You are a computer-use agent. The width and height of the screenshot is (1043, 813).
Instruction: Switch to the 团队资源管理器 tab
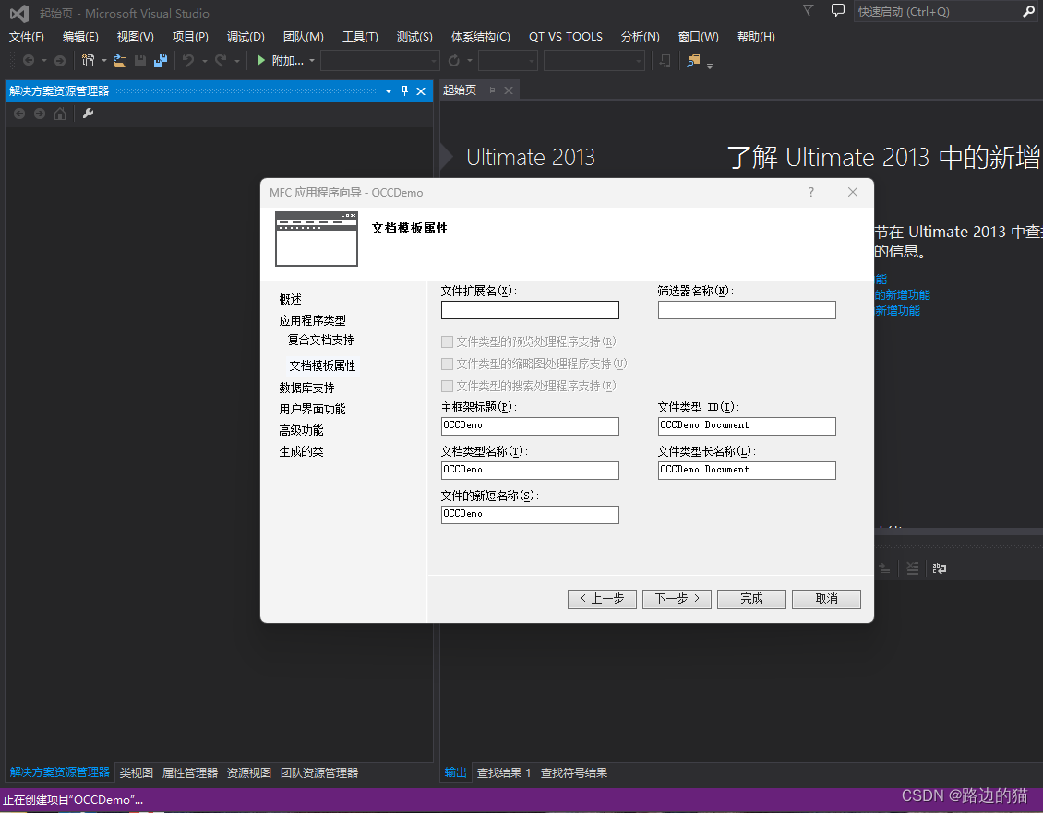319,772
